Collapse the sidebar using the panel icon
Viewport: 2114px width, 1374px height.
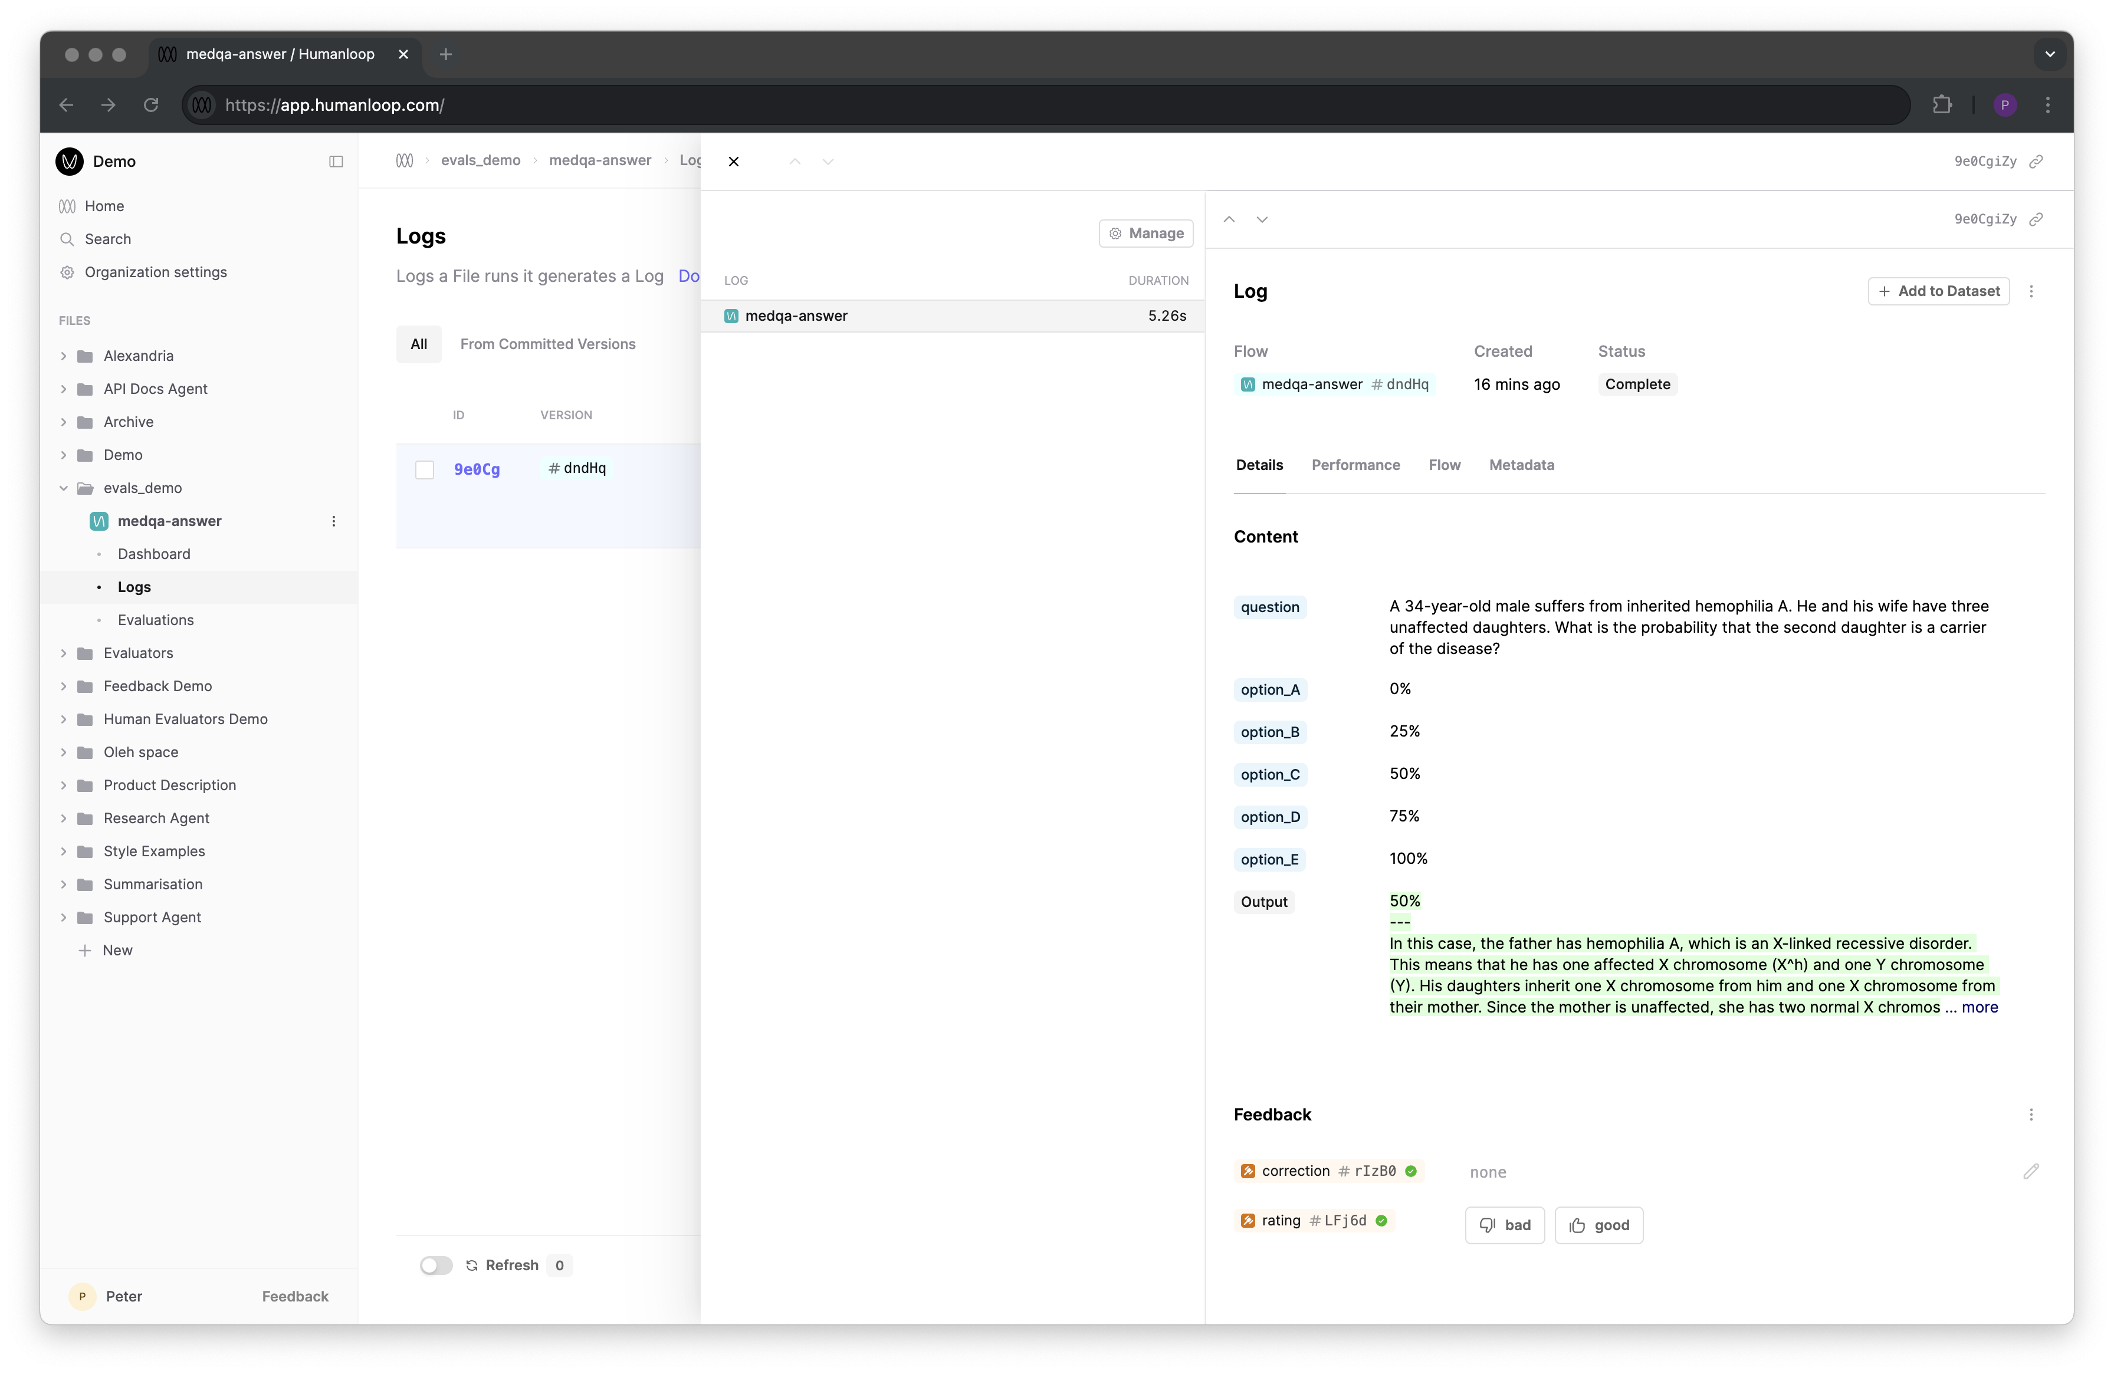pyautogui.click(x=336, y=162)
